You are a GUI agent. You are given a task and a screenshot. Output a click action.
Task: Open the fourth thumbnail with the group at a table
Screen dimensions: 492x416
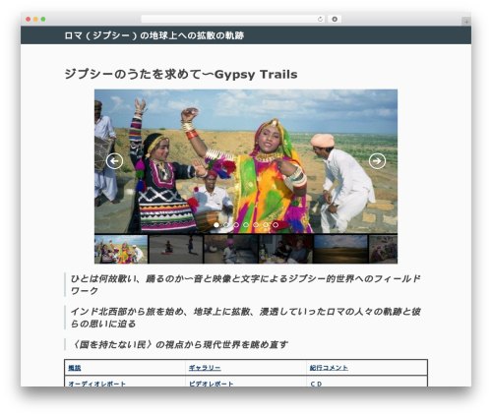[286, 249]
